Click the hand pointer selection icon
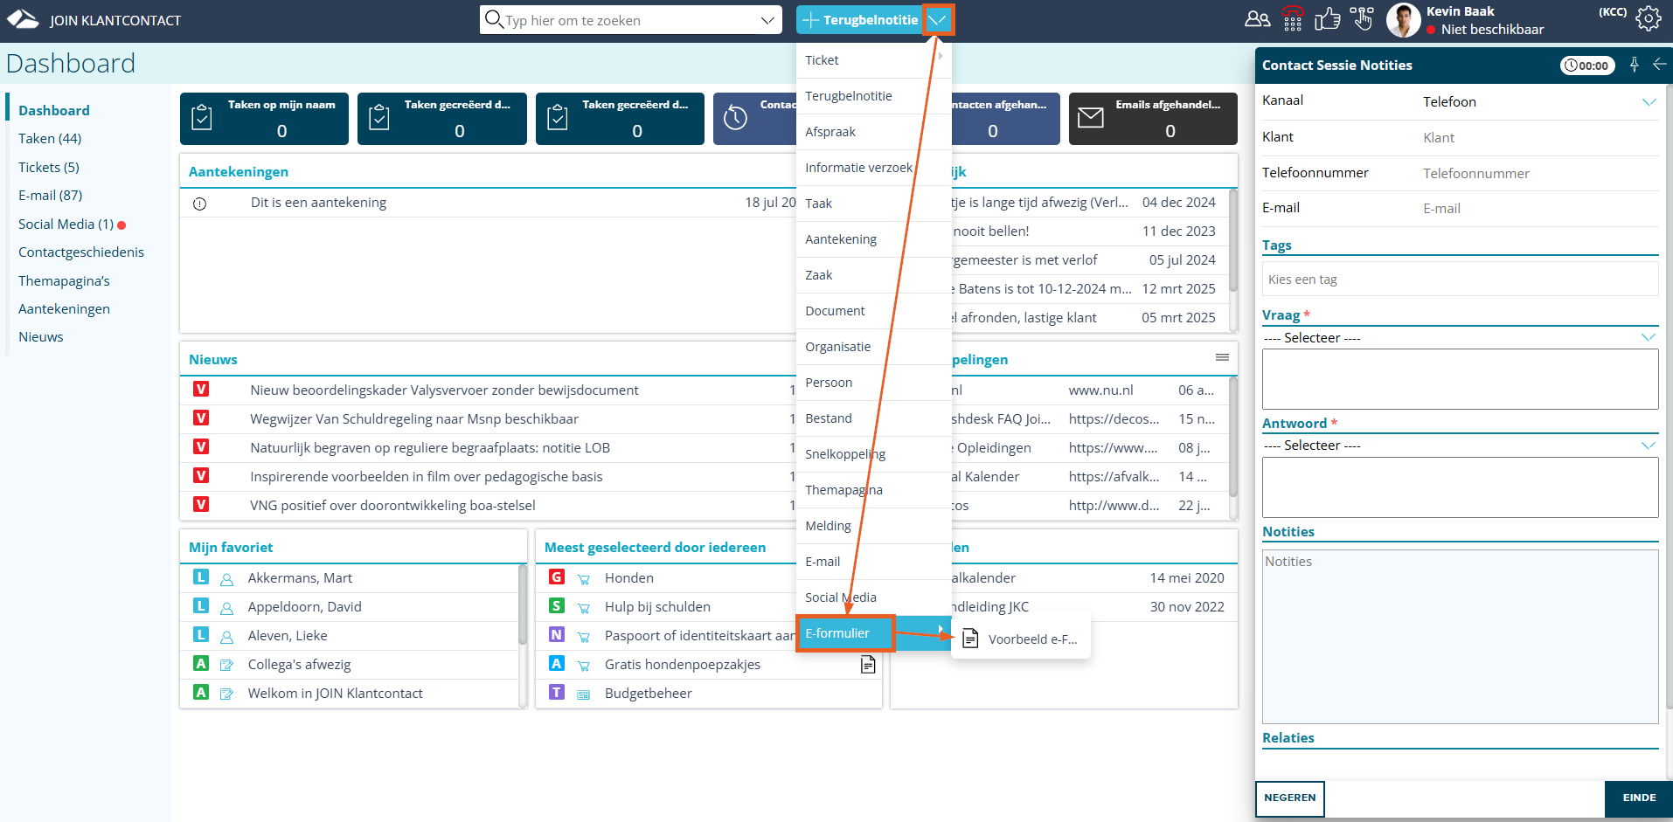The width and height of the screenshot is (1673, 822). 1362,19
